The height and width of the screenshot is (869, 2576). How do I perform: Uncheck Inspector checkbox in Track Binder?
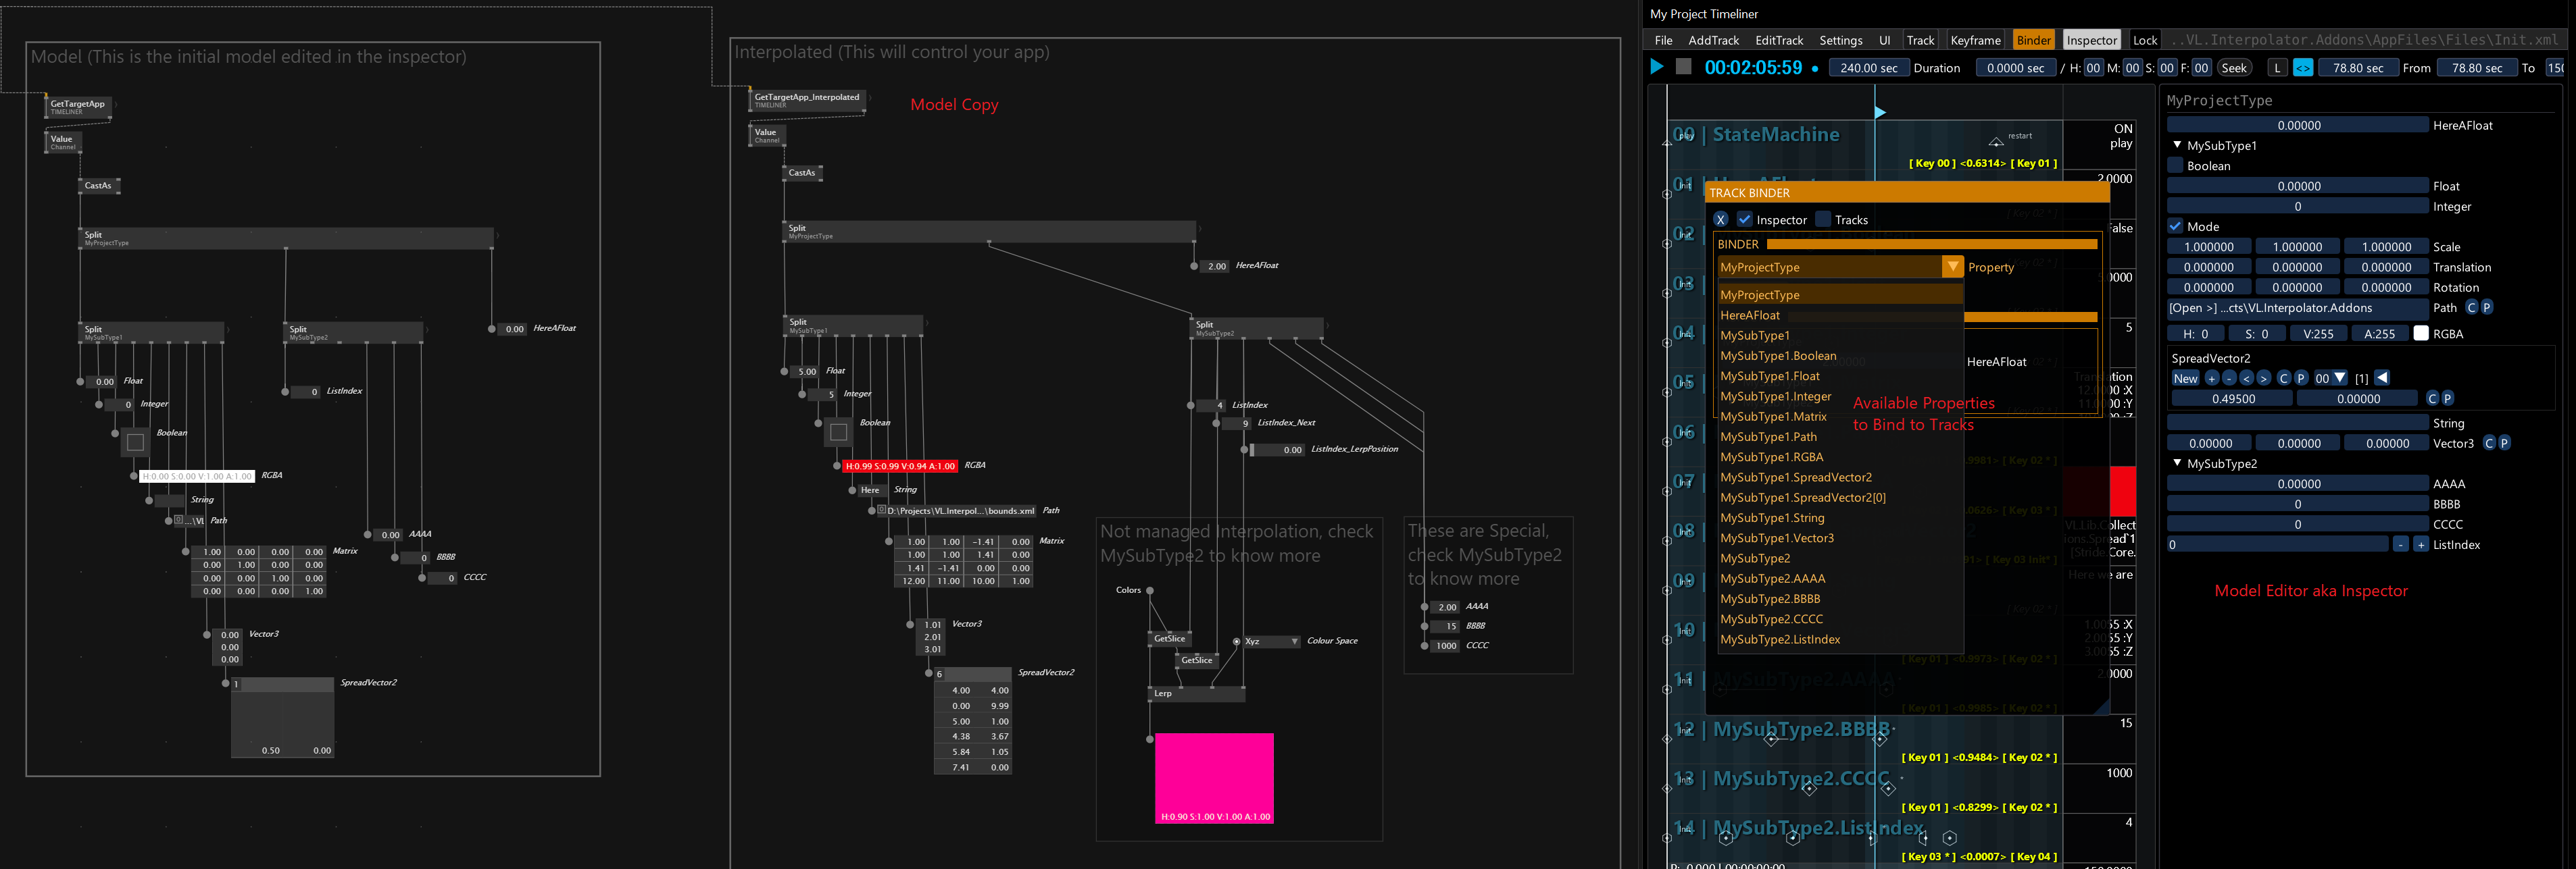[1744, 219]
